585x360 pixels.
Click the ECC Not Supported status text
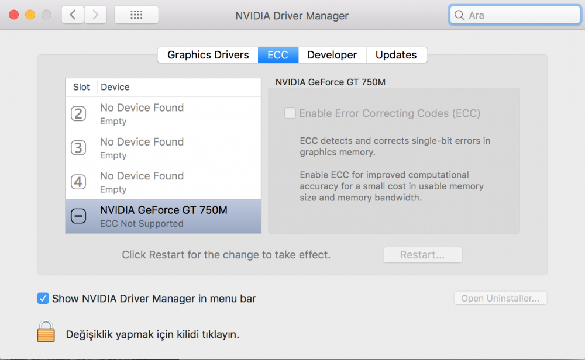click(142, 224)
